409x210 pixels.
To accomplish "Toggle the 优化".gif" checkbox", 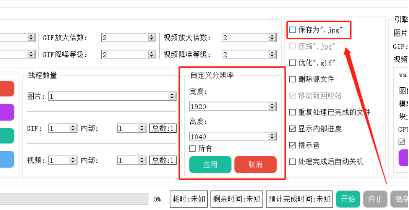I will [293, 63].
